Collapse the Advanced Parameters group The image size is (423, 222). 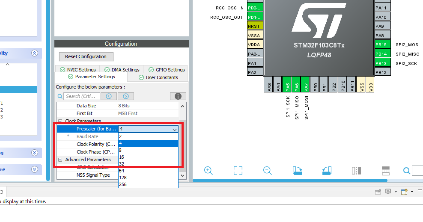pyautogui.click(x=60, y=160)
